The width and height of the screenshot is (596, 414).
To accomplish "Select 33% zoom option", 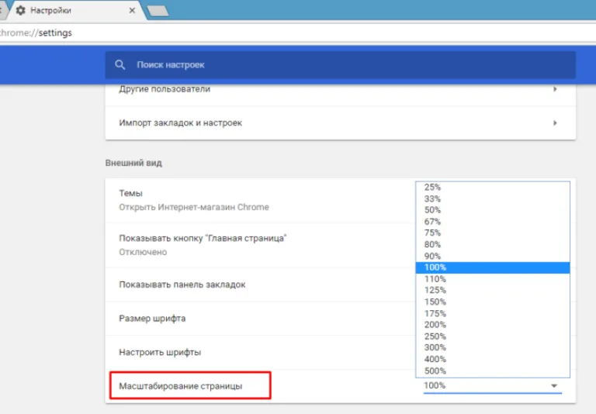I will (x=493, y=198).
